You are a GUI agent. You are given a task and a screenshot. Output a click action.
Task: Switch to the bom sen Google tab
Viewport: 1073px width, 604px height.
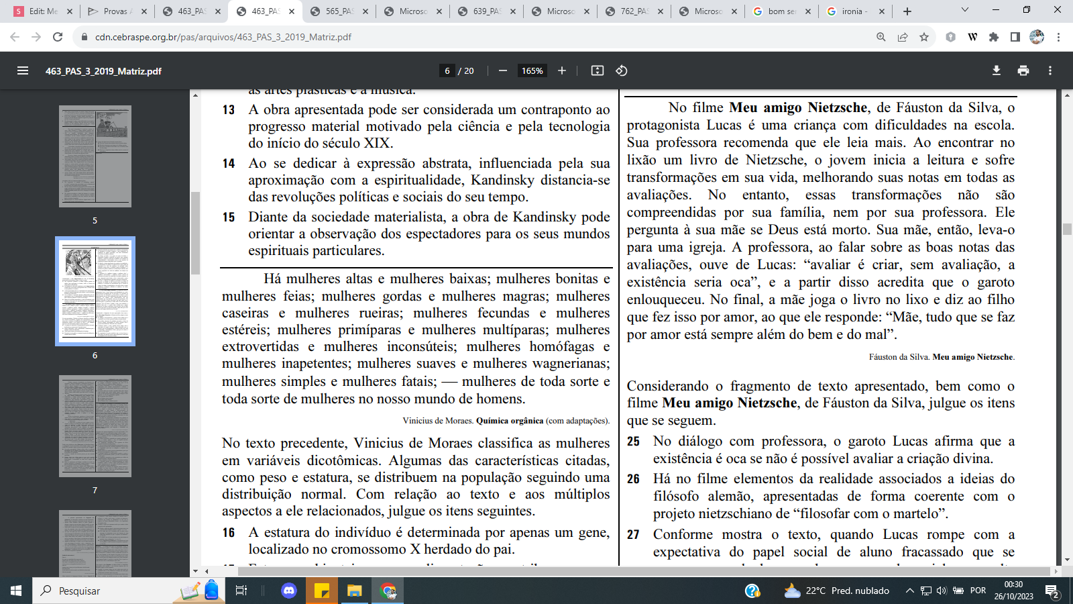781,11
